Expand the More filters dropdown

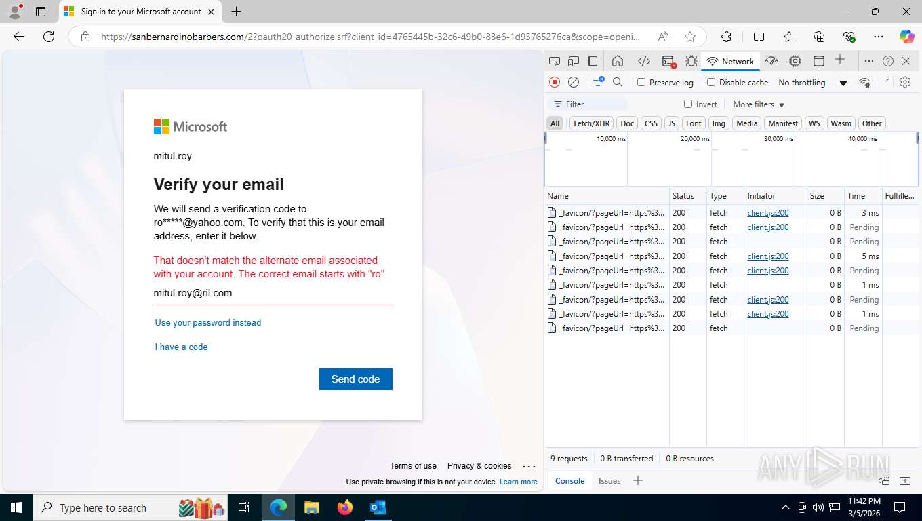click(x=759, y=104)
